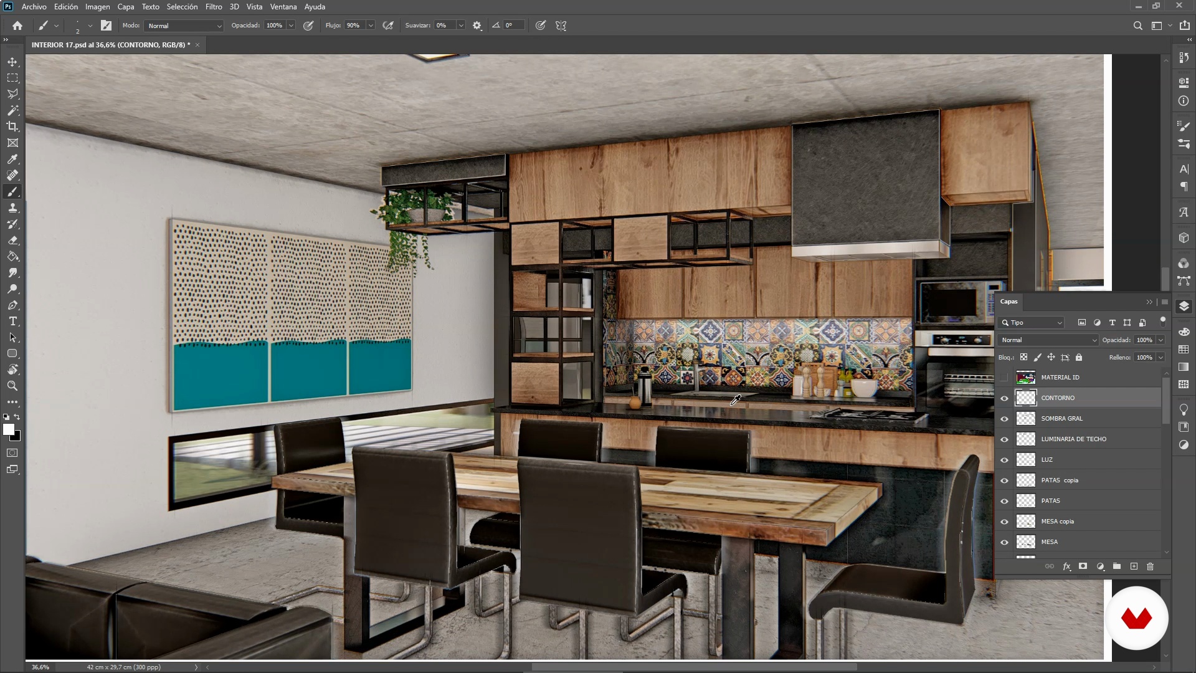The height and width of the screenshot is (673, 1196).
Task: Create a new layer
Action: click(x=1134, y=566)
